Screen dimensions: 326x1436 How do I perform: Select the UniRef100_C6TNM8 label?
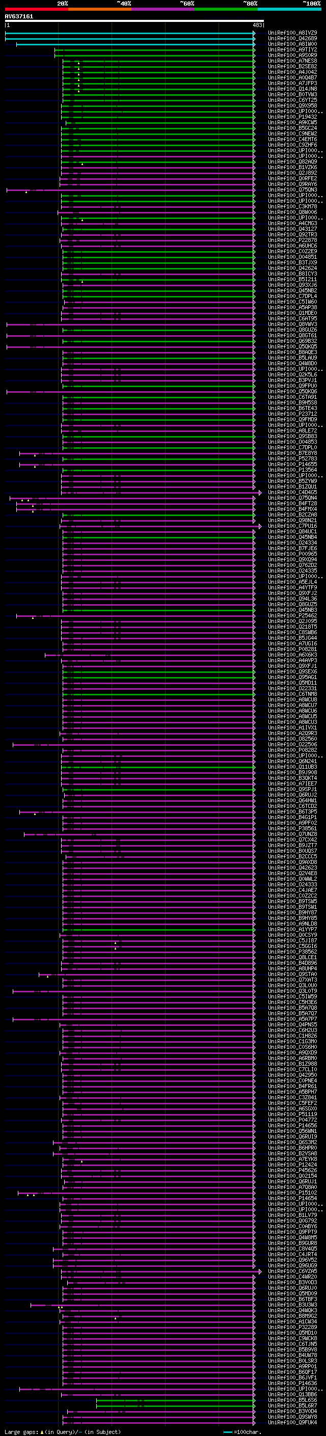pos(292,694)
